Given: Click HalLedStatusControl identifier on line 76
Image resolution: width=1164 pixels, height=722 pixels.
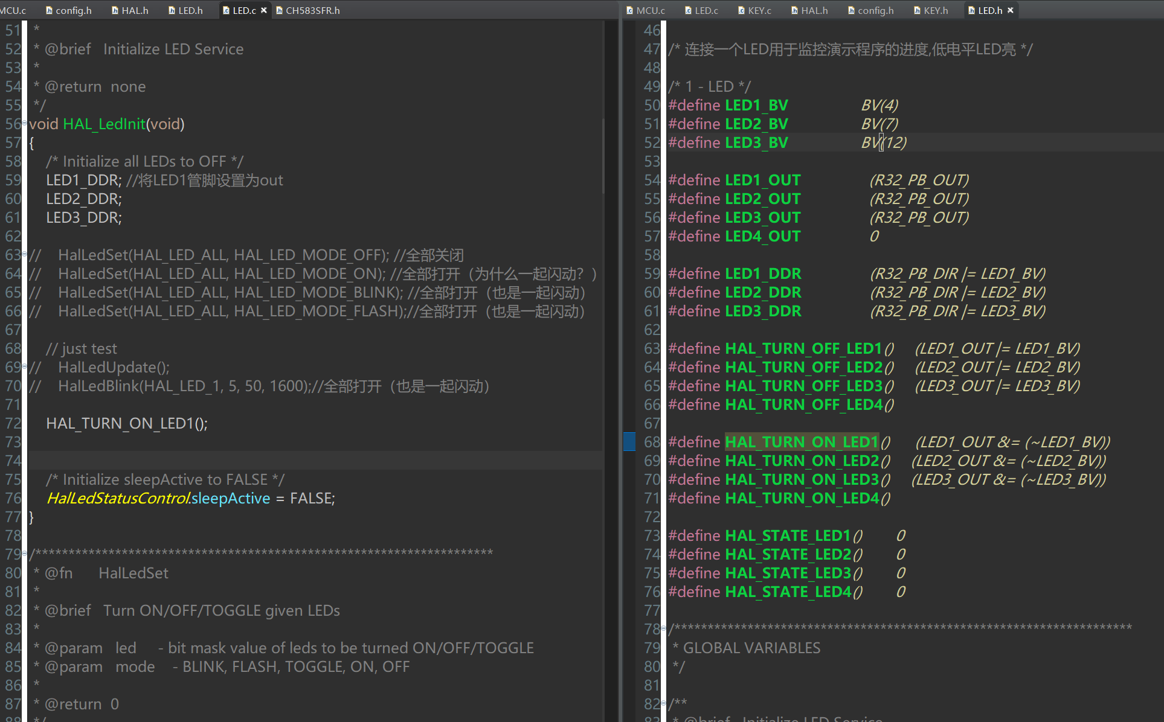Looking at the screenshot, I should click(118, 498).
